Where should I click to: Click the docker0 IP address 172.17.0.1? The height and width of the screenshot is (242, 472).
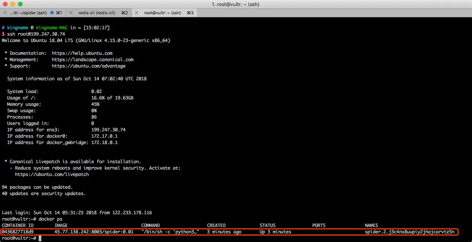point(104,136)
